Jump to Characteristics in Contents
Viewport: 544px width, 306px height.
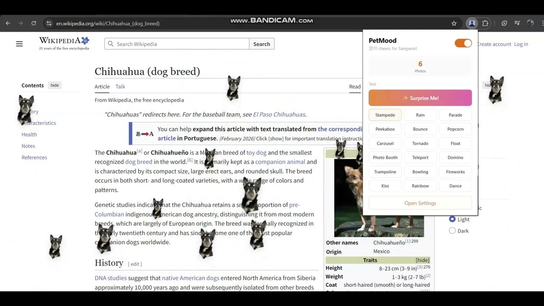coord(39,123)
